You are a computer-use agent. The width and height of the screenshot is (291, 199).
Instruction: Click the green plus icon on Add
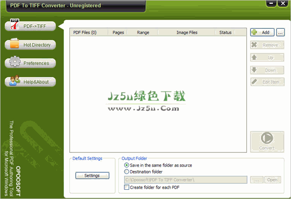(254, 32)
